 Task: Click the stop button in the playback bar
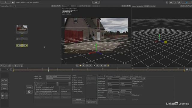click(x=94, y=66)
